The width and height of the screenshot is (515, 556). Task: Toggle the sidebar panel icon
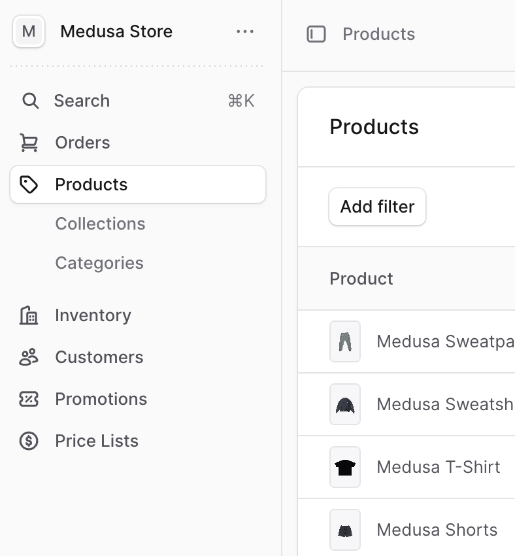pyautogui.click(x=316, y=34)
